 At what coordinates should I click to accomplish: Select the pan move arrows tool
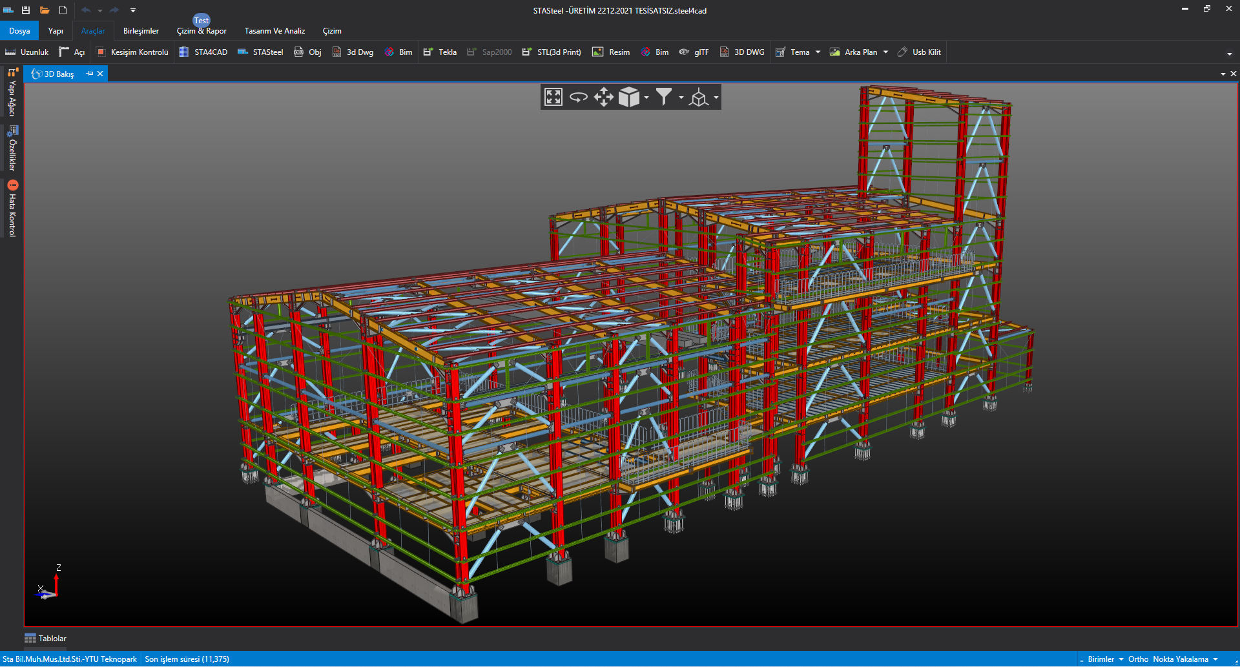click(603, 97)
